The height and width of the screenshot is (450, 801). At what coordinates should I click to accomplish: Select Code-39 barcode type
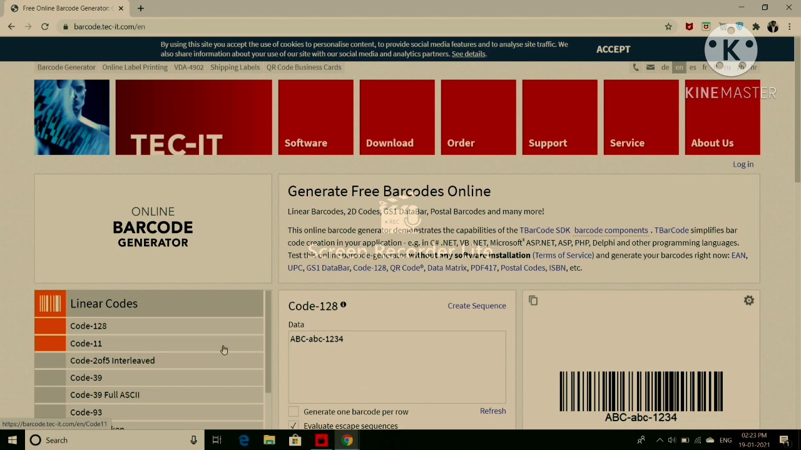coord(149,377)
